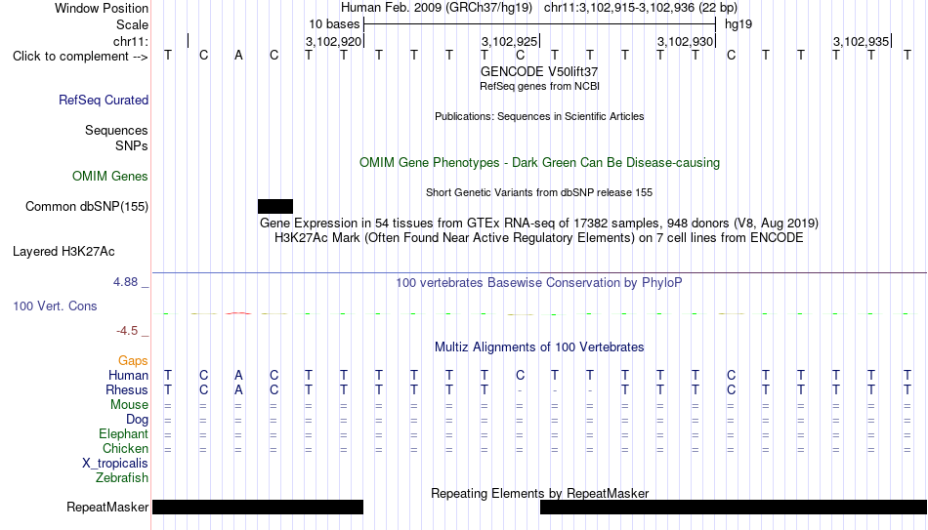This screenshot has height=530, width=928.
Task: Click the Sequences track label
Action: pos(116,130)
